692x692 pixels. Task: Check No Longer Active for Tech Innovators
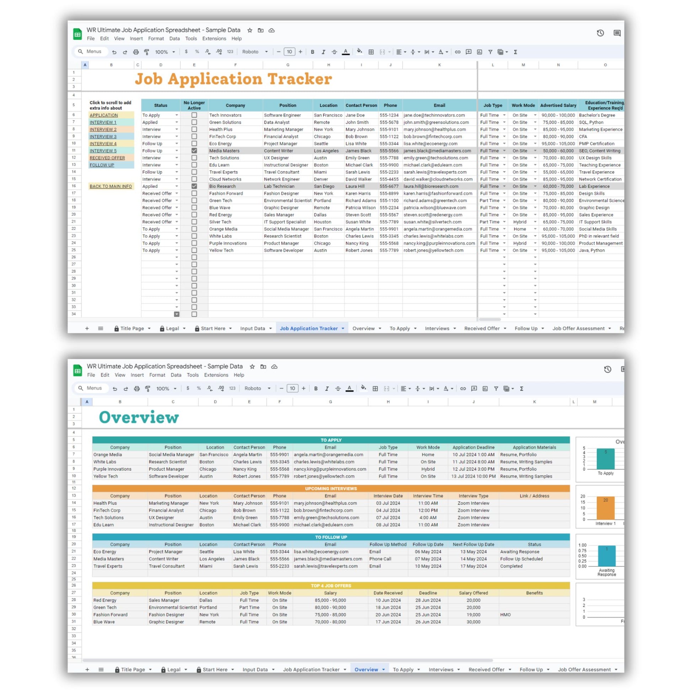pyautogui.click(x=194, y=115)
